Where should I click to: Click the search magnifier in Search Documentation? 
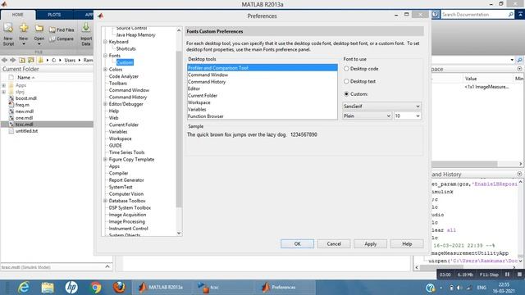point(510,15)
